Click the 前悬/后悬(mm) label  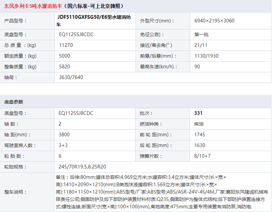click(158, 56)
